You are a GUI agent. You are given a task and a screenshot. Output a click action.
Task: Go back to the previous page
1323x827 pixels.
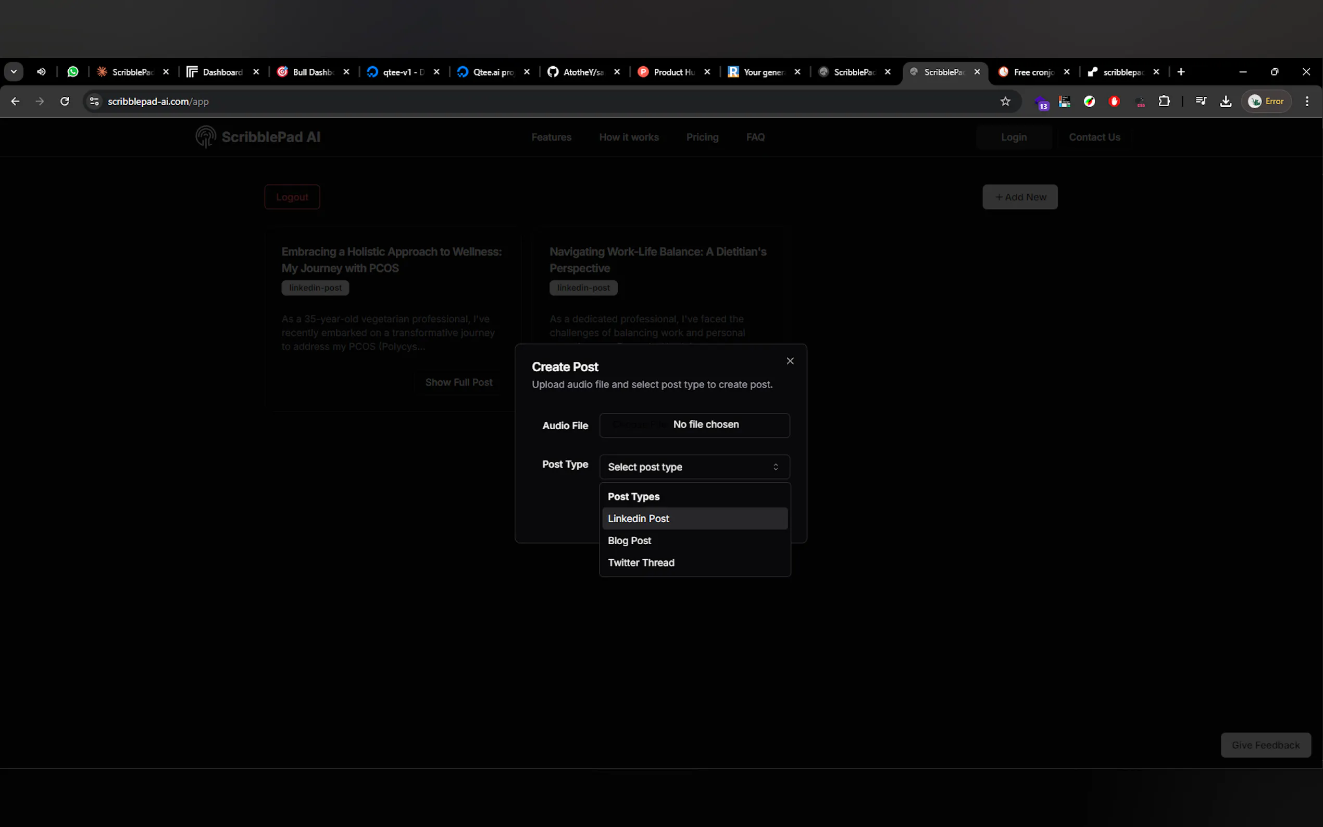[15, 101]
